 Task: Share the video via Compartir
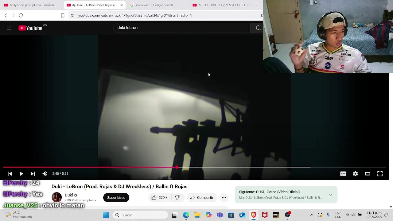pos(202,198)
